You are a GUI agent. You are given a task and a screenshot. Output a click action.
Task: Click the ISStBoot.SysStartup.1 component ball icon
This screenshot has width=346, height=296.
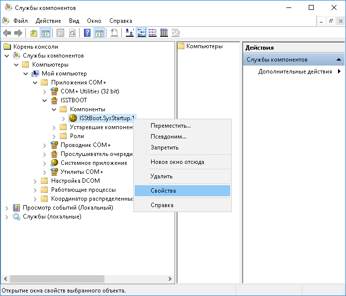73,118
